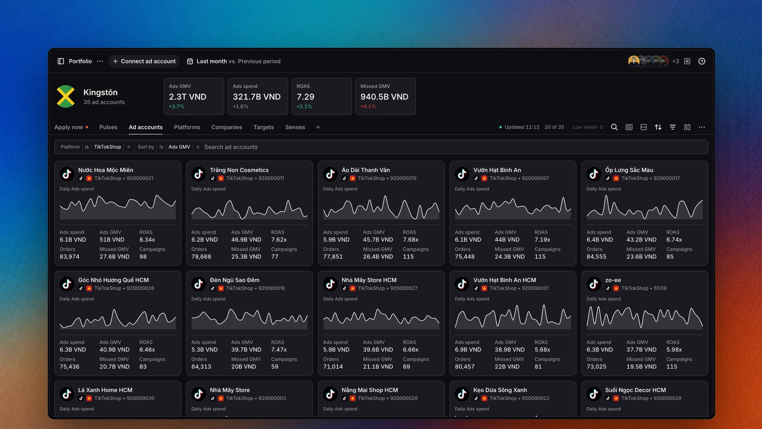Click the search magnifier icon in toolbar
Screen dimensions: 762x429
click(614, 127)
